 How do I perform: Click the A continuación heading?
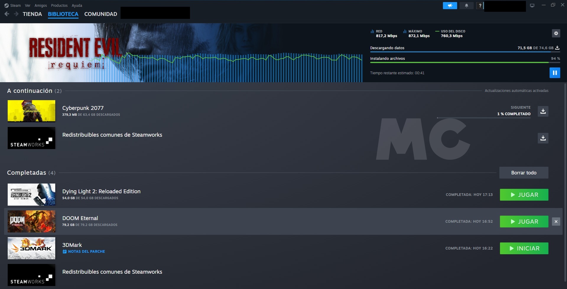pos(34,91)
